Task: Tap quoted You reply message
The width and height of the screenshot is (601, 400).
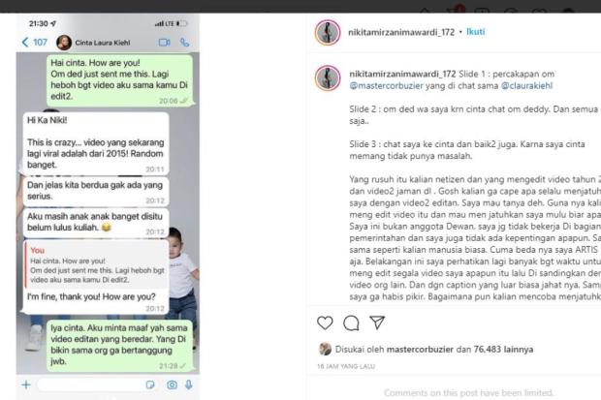Action: [96, 264]
